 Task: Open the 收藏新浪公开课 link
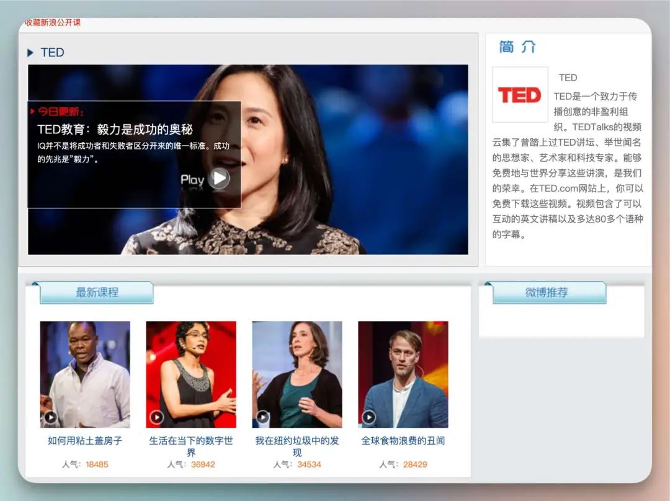coord(52,22)
